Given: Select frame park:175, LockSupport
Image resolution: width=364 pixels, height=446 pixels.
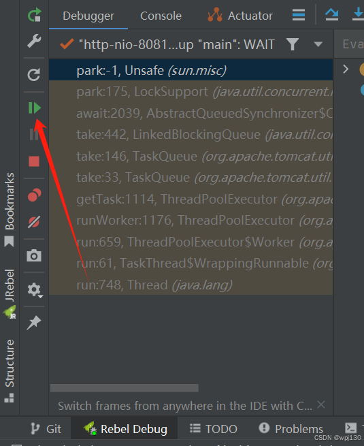Looking at the screenshot, I should 191,92.
